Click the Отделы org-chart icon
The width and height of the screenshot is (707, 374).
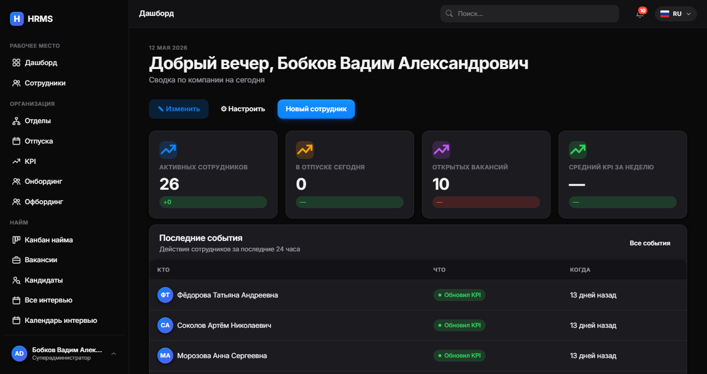point(16,121)
